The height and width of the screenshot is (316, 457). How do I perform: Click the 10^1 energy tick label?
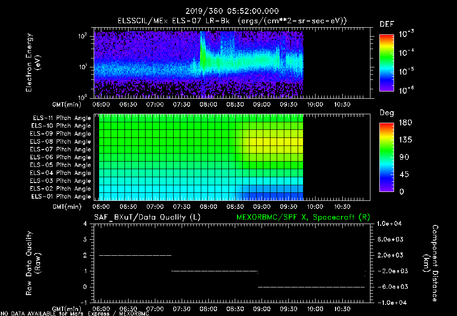pos(83,67)
